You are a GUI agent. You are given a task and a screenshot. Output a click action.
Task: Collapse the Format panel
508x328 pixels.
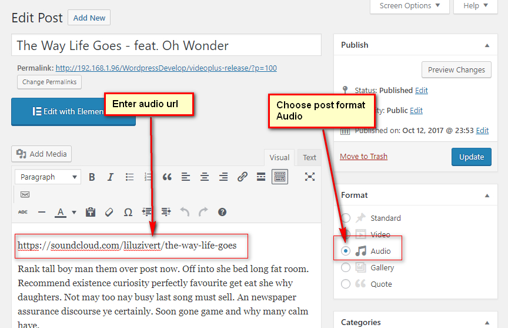(x=487, y=195)
